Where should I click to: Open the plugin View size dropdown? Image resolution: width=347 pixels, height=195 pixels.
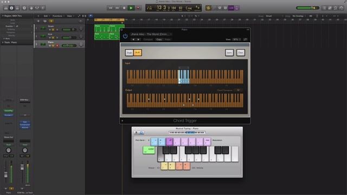point(237,40)
